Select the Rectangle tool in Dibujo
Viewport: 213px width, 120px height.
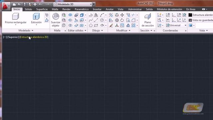(x=96, y=25)
